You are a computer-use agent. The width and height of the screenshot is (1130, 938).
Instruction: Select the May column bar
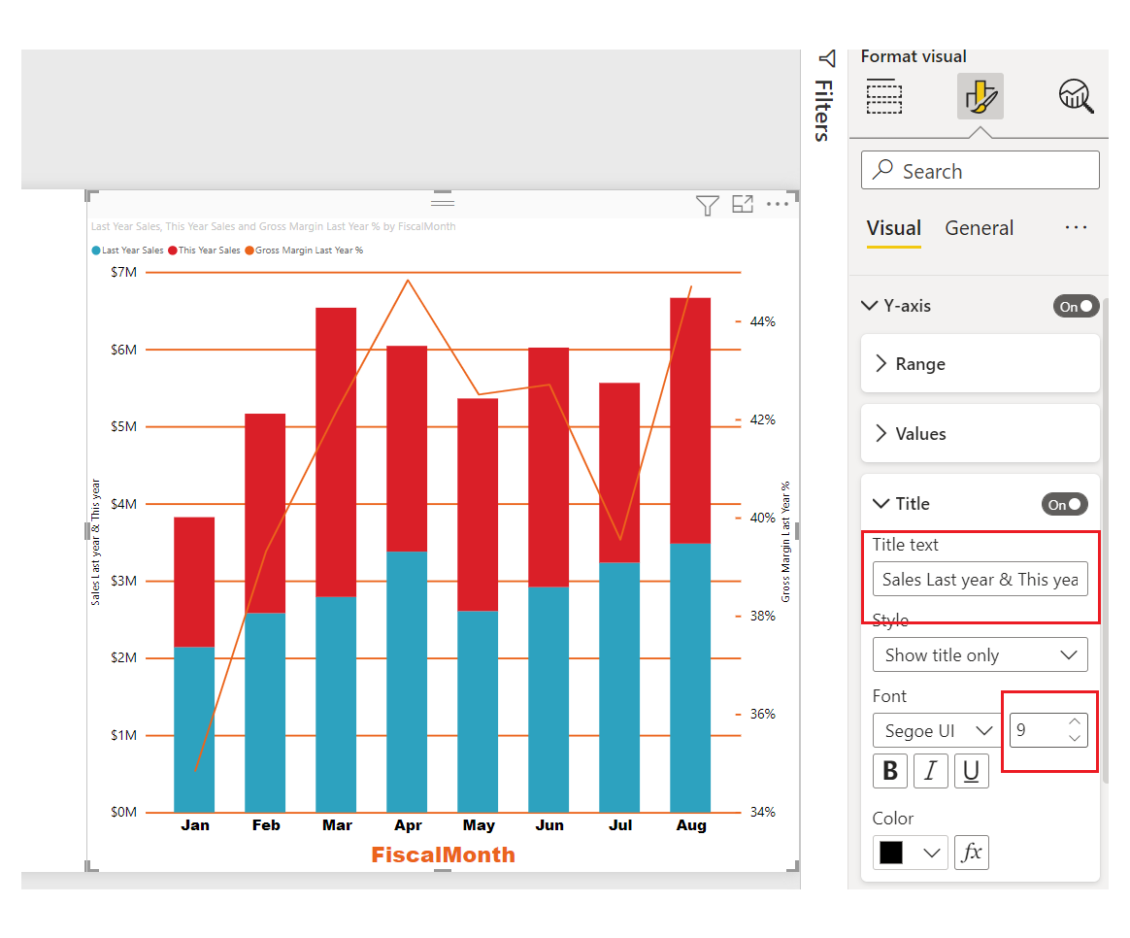[x=478, y=605]
